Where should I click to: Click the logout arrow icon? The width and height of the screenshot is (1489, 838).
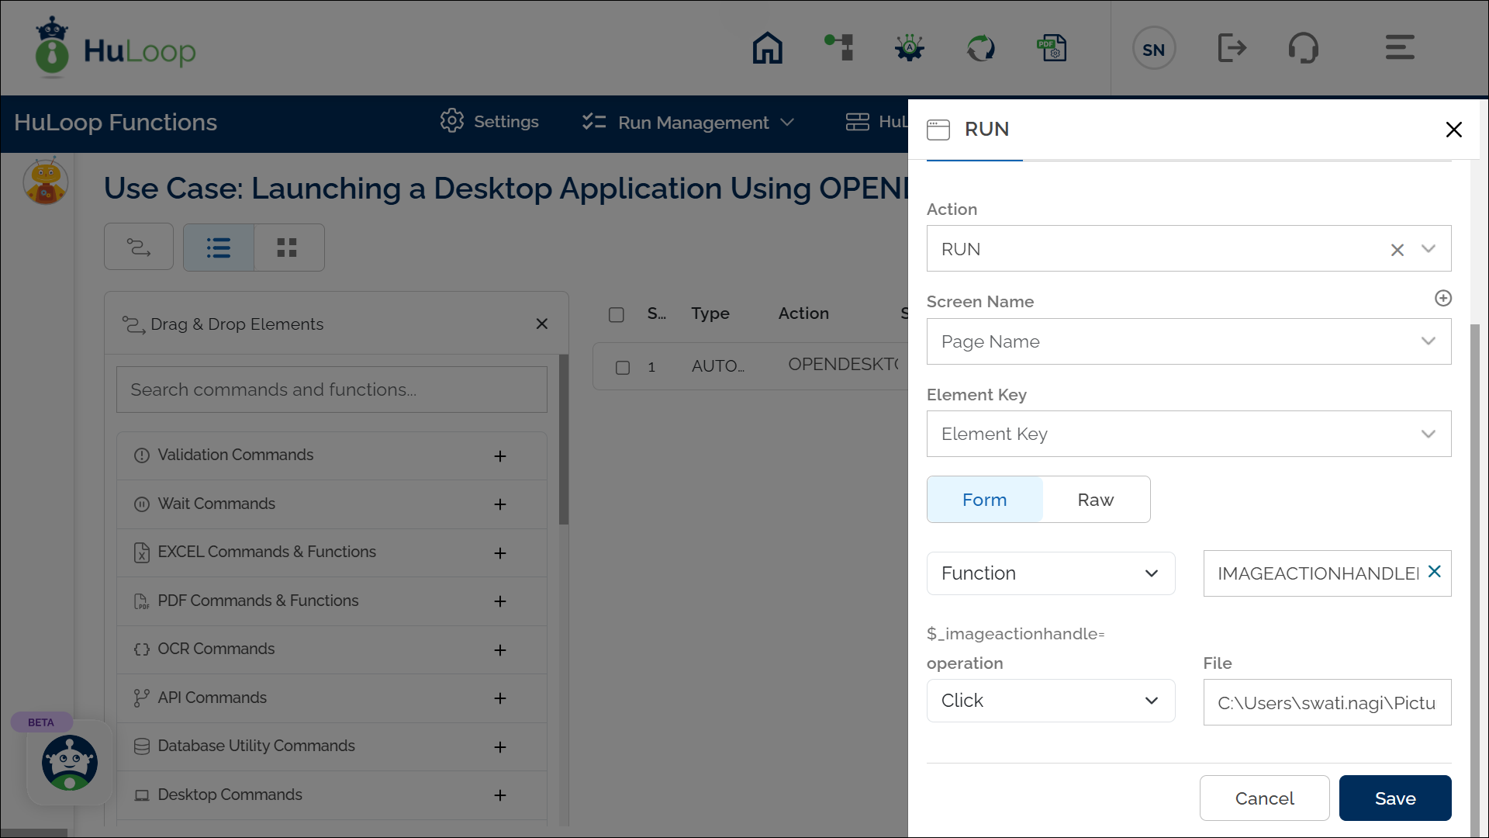[x=1232, y=48]
